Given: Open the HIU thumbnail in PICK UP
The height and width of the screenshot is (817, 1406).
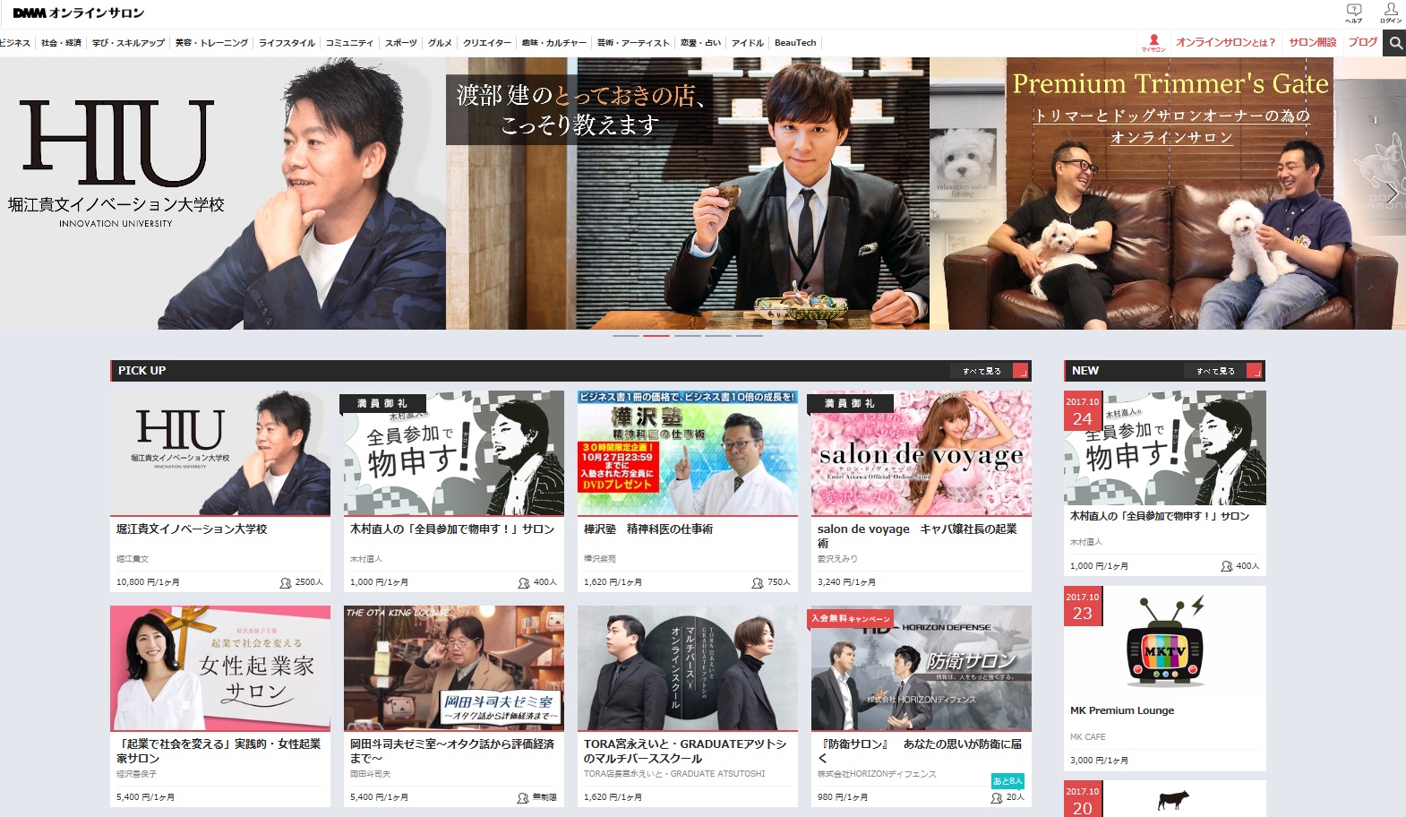Looking at the screenshot, I should (x=220, y=453).
